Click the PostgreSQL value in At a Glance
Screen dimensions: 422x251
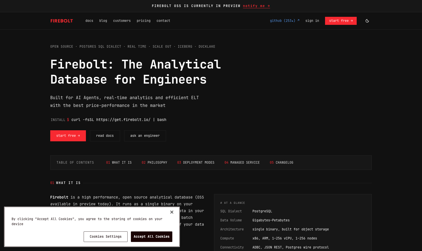tap(262, 211)
